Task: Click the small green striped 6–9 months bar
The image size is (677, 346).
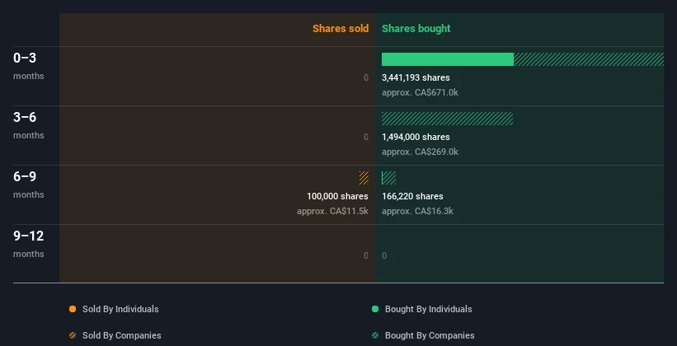Action: coord(388,178)
